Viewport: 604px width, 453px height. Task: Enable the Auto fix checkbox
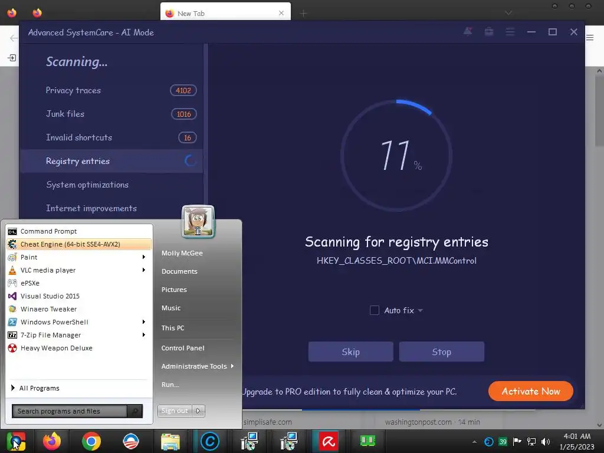pos(375,310)
